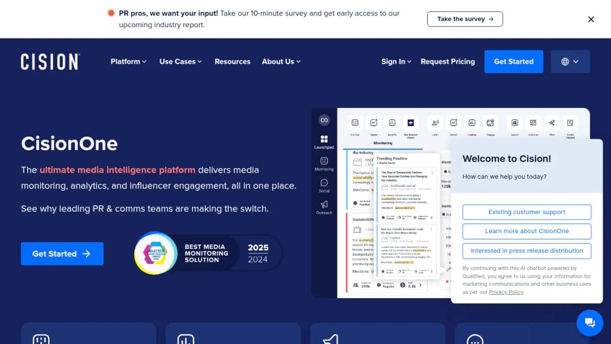
Task: Click the monitoring grid icon on bottom card
Action: click(41, 339)
